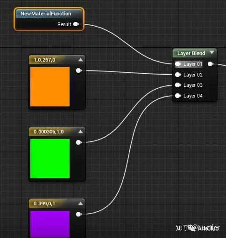The height and width of the screenshot is (238, 226).
Task: Select the NewMaterialFunction node title
Action: tap(46, 14)
